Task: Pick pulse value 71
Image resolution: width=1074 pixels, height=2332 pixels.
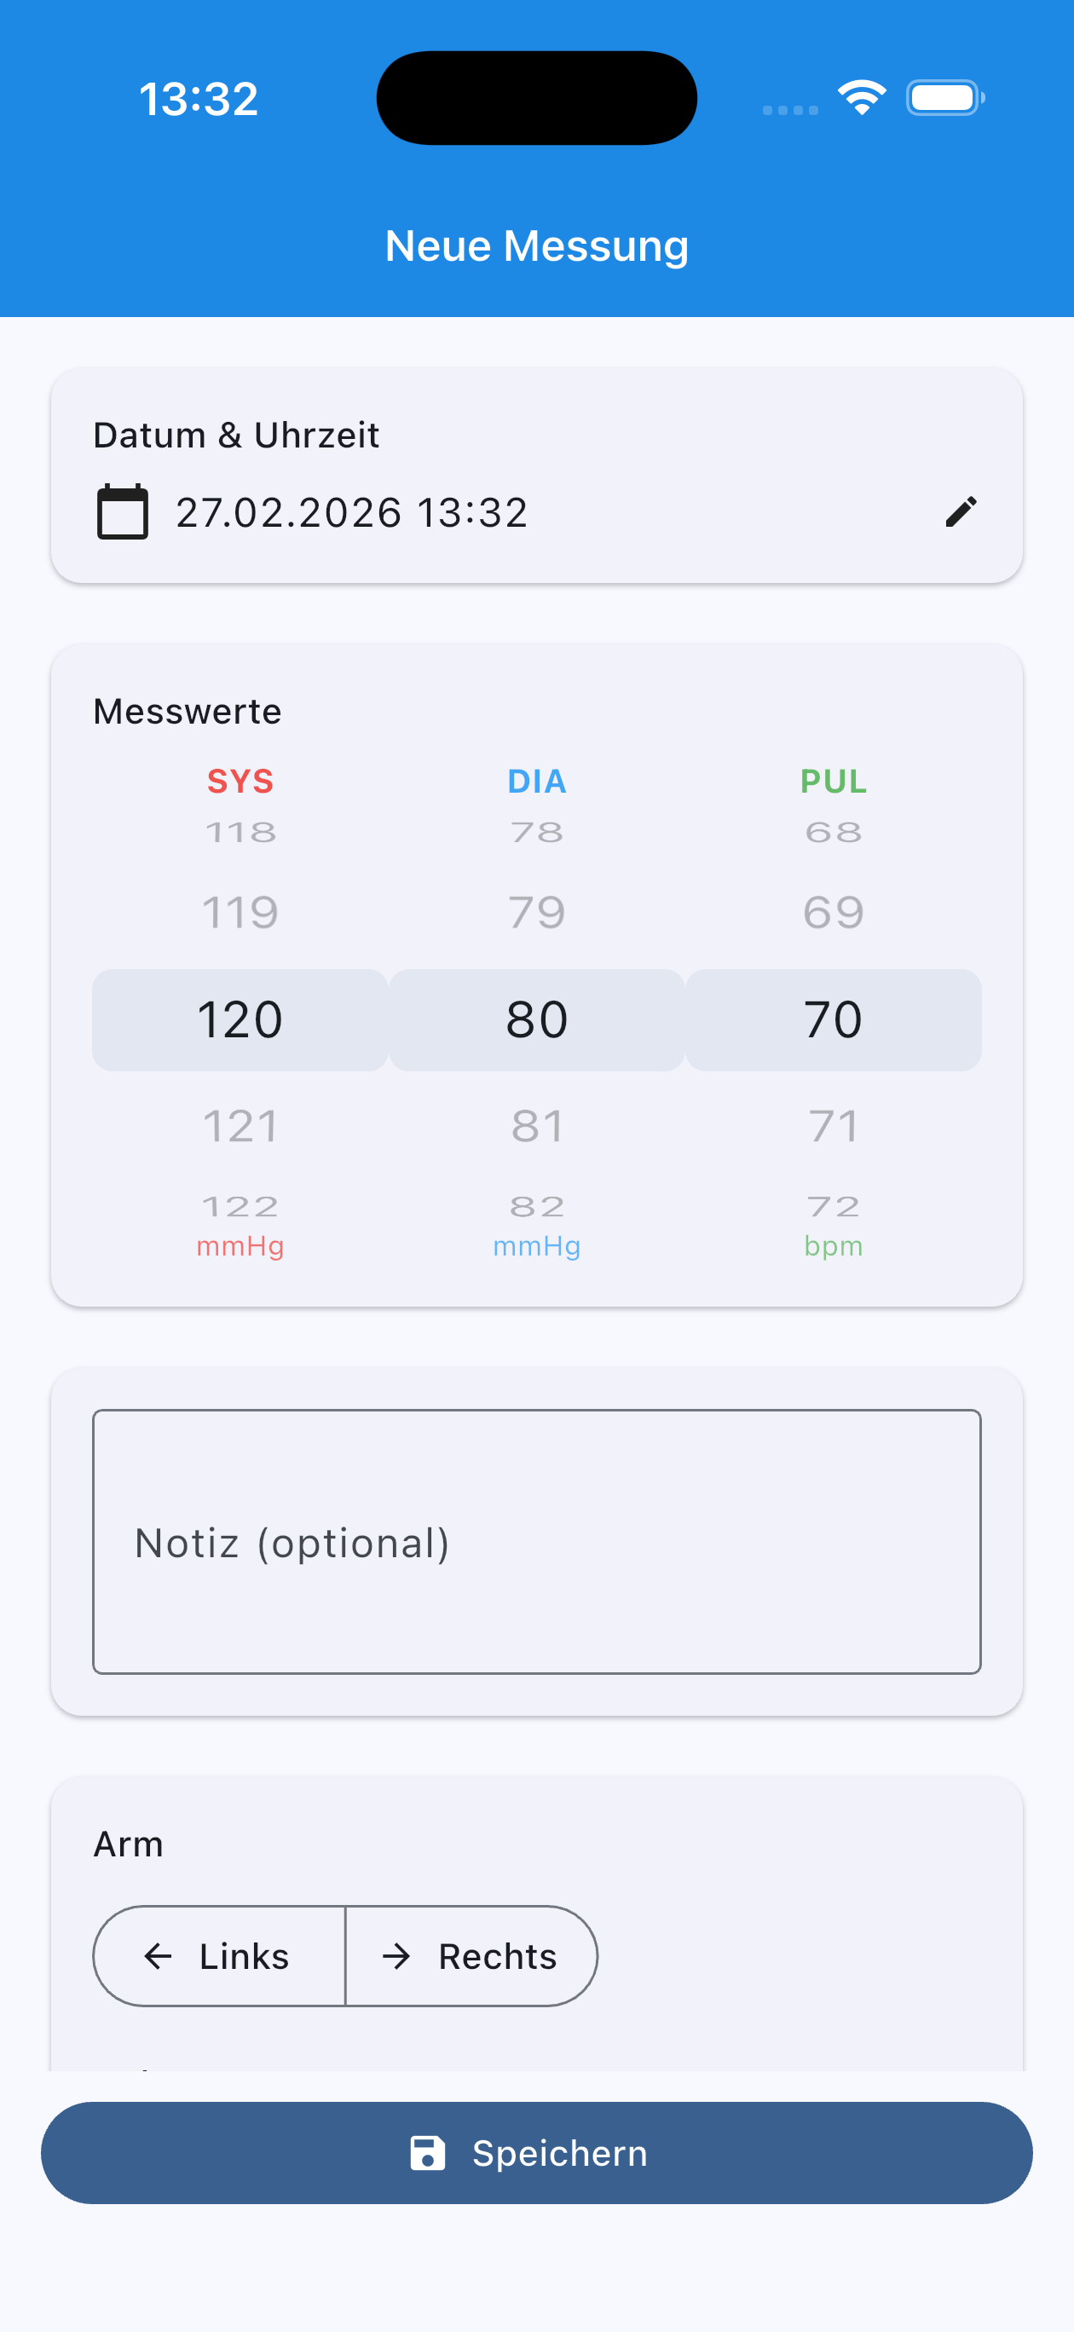Action: [833, 1126]
